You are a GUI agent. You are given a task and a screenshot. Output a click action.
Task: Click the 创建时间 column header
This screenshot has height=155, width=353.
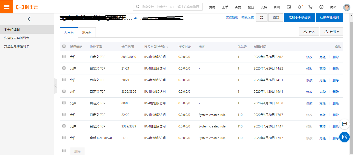260,47
